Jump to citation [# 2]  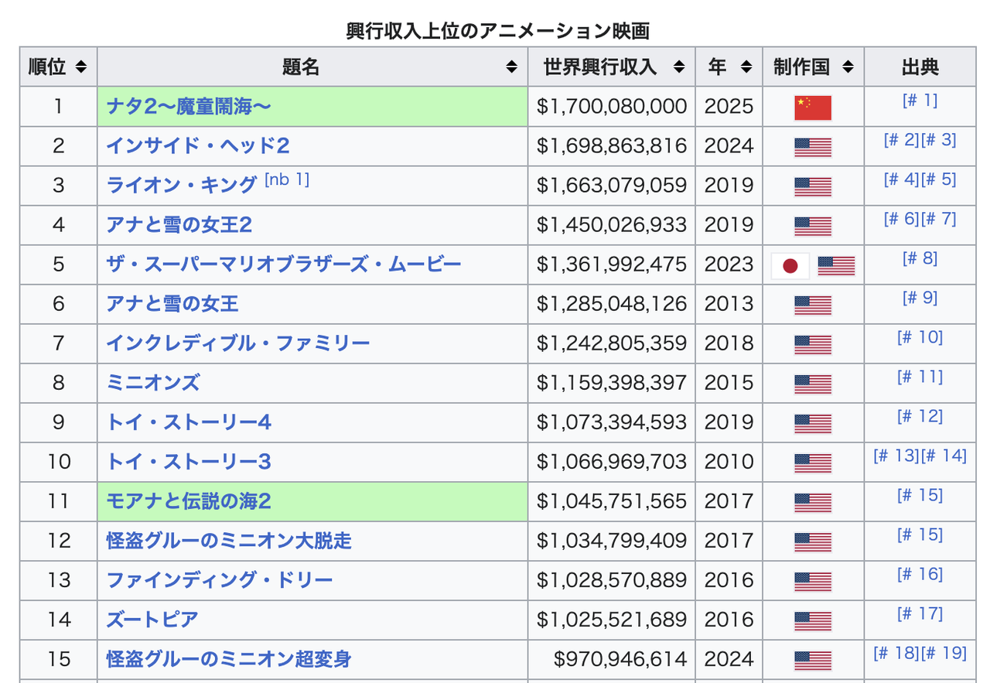pos(901,140)
